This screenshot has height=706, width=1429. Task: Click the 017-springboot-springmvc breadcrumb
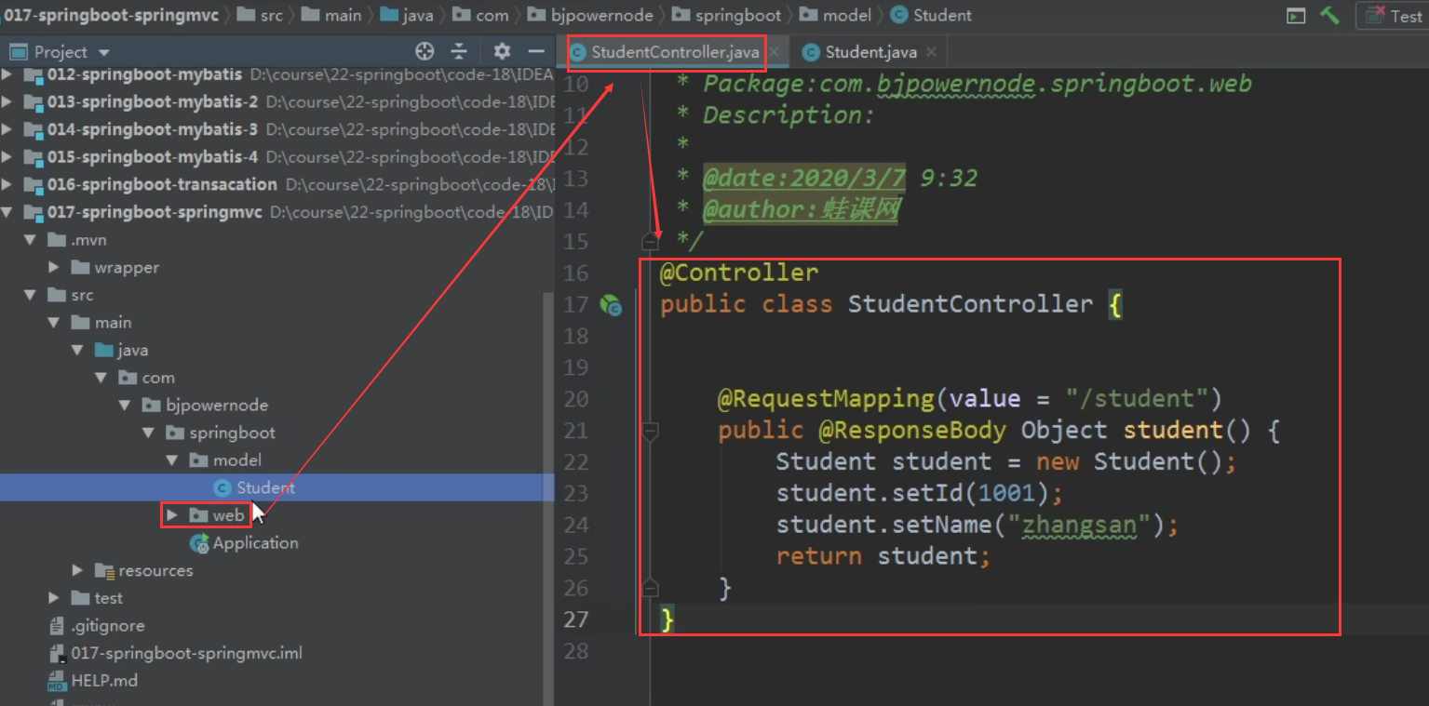[x=112, y=15]
